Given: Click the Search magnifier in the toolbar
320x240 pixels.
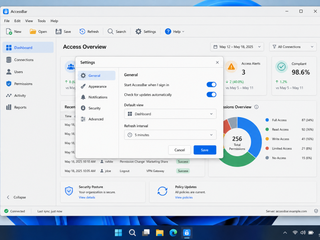Looking at the screenshot, I should 110,32.
